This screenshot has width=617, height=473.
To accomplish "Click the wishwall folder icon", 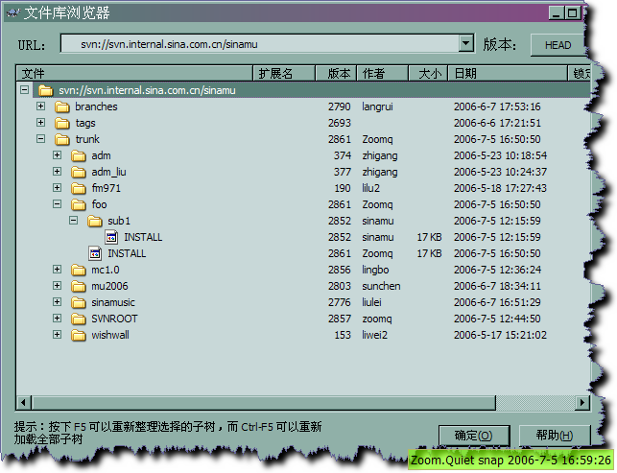I will pos(79,335).
